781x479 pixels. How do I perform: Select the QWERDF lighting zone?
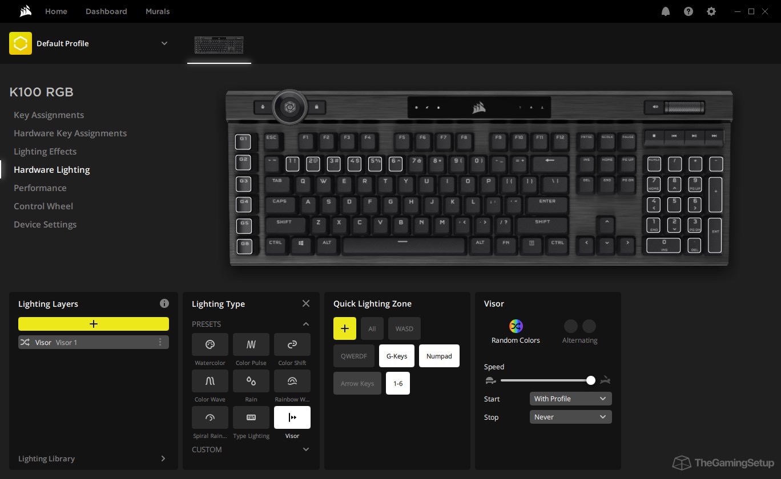354,356
